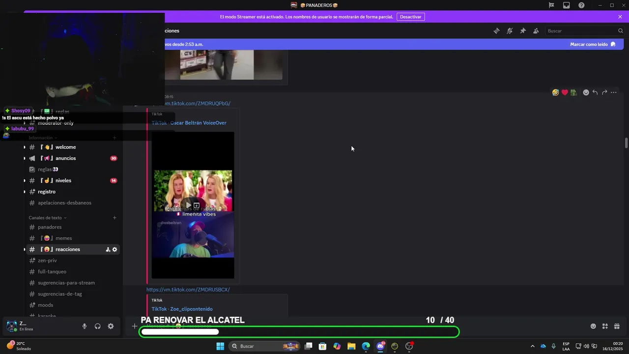Open emoji picker in message bar
Image resolution: width=629 pixels, height=354 pixels.
click(593, 326)
